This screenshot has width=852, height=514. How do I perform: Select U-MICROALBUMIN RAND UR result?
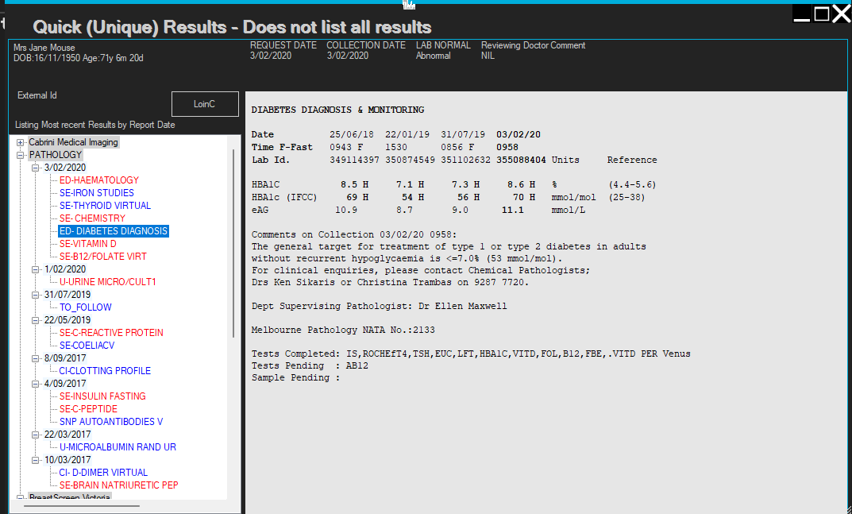pos(118,447)
